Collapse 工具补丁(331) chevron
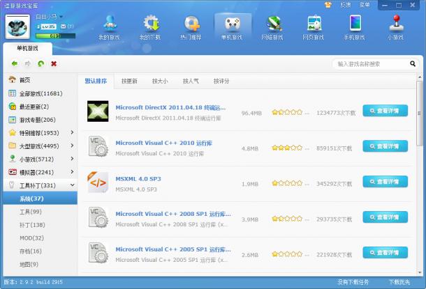Image resolution: width=426 pixels, height=289 pixels. point(72,185)
